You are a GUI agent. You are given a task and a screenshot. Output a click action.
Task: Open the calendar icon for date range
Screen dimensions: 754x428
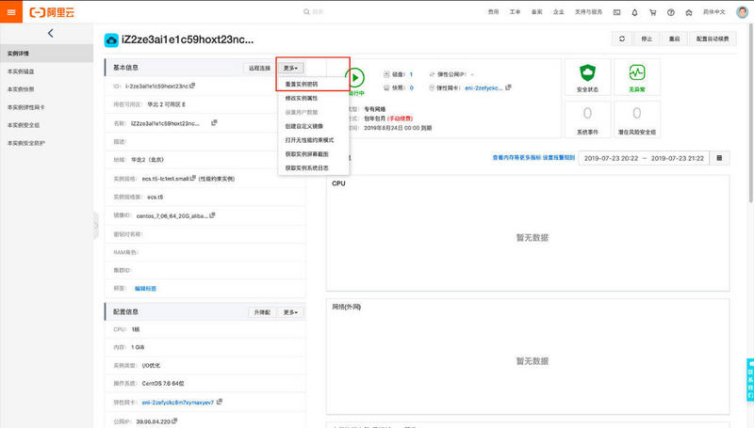point(719,158)
